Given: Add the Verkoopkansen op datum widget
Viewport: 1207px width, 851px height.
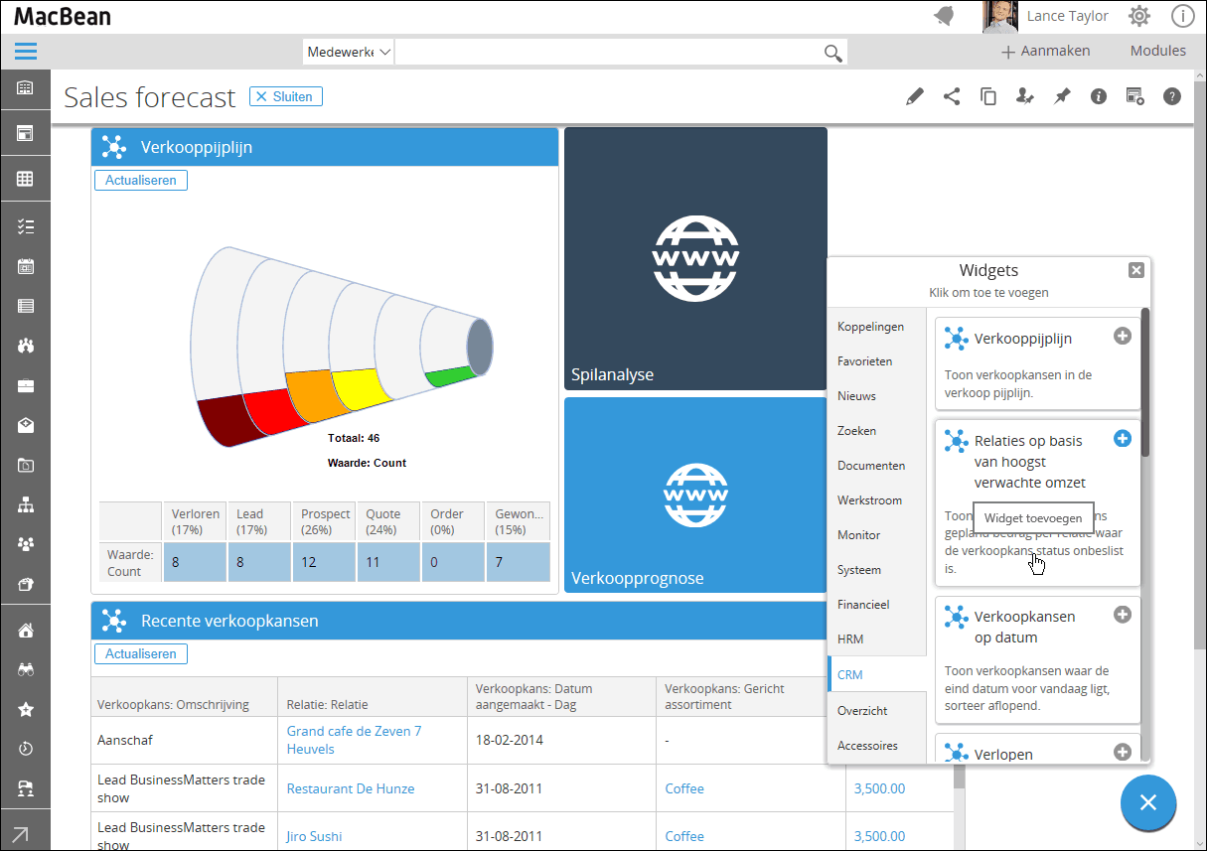Looking at the screenshot, I should [1123, 615].
